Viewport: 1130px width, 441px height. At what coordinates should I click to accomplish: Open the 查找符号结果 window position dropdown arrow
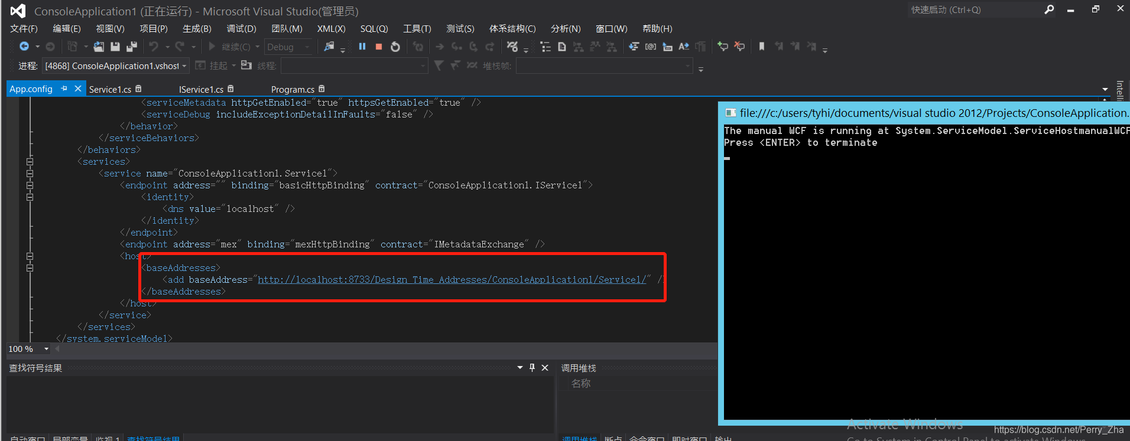tap(520, 368)
